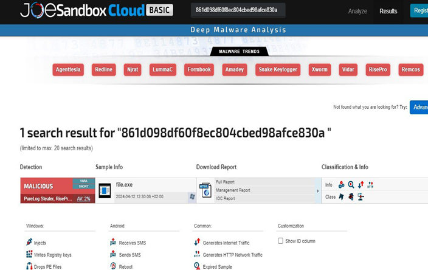This screenshot has width=428, height=270.
Task: Open the Analyze tab
Action: point(357,11)
